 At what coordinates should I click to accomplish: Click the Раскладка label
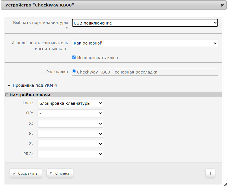(x=57, y=72)
